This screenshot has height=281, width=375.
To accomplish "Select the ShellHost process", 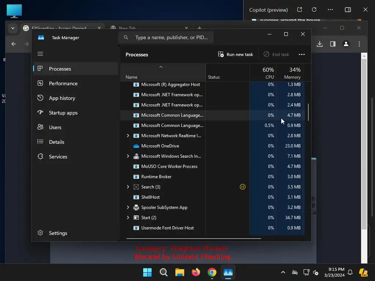I will click(212, 197).
